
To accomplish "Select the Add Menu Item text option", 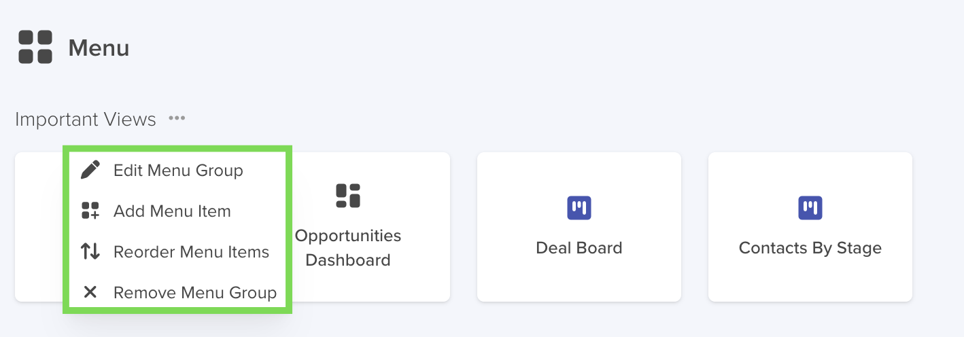I will (172, 211).
